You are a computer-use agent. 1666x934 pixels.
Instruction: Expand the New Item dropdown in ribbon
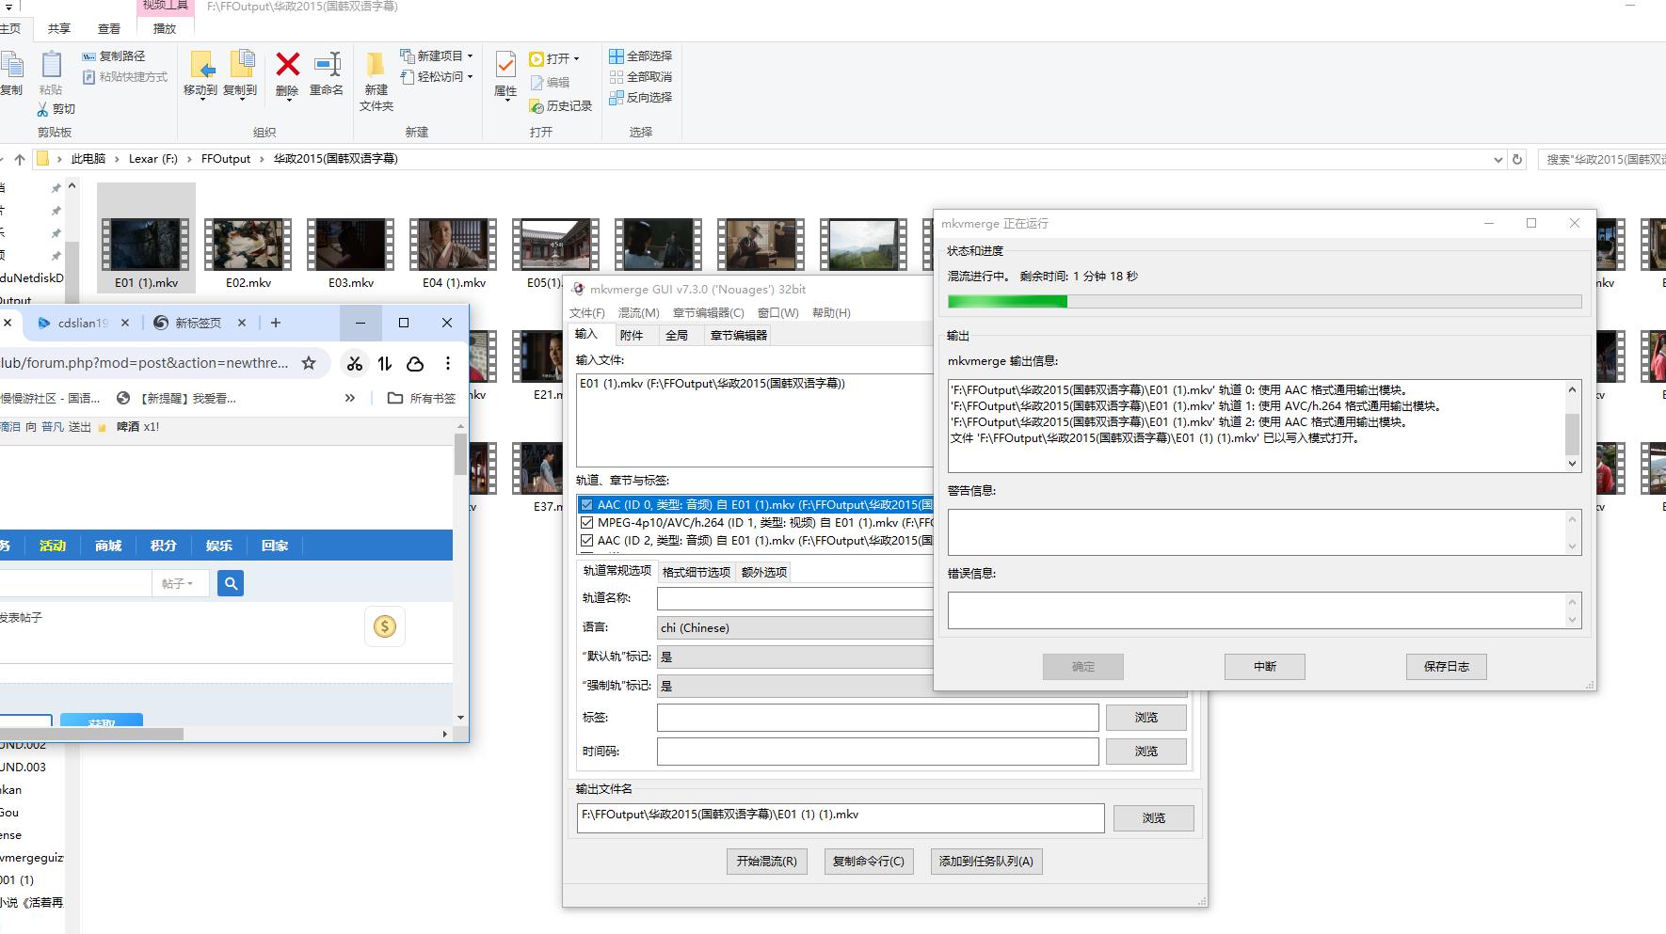click(x=470, y=56)
